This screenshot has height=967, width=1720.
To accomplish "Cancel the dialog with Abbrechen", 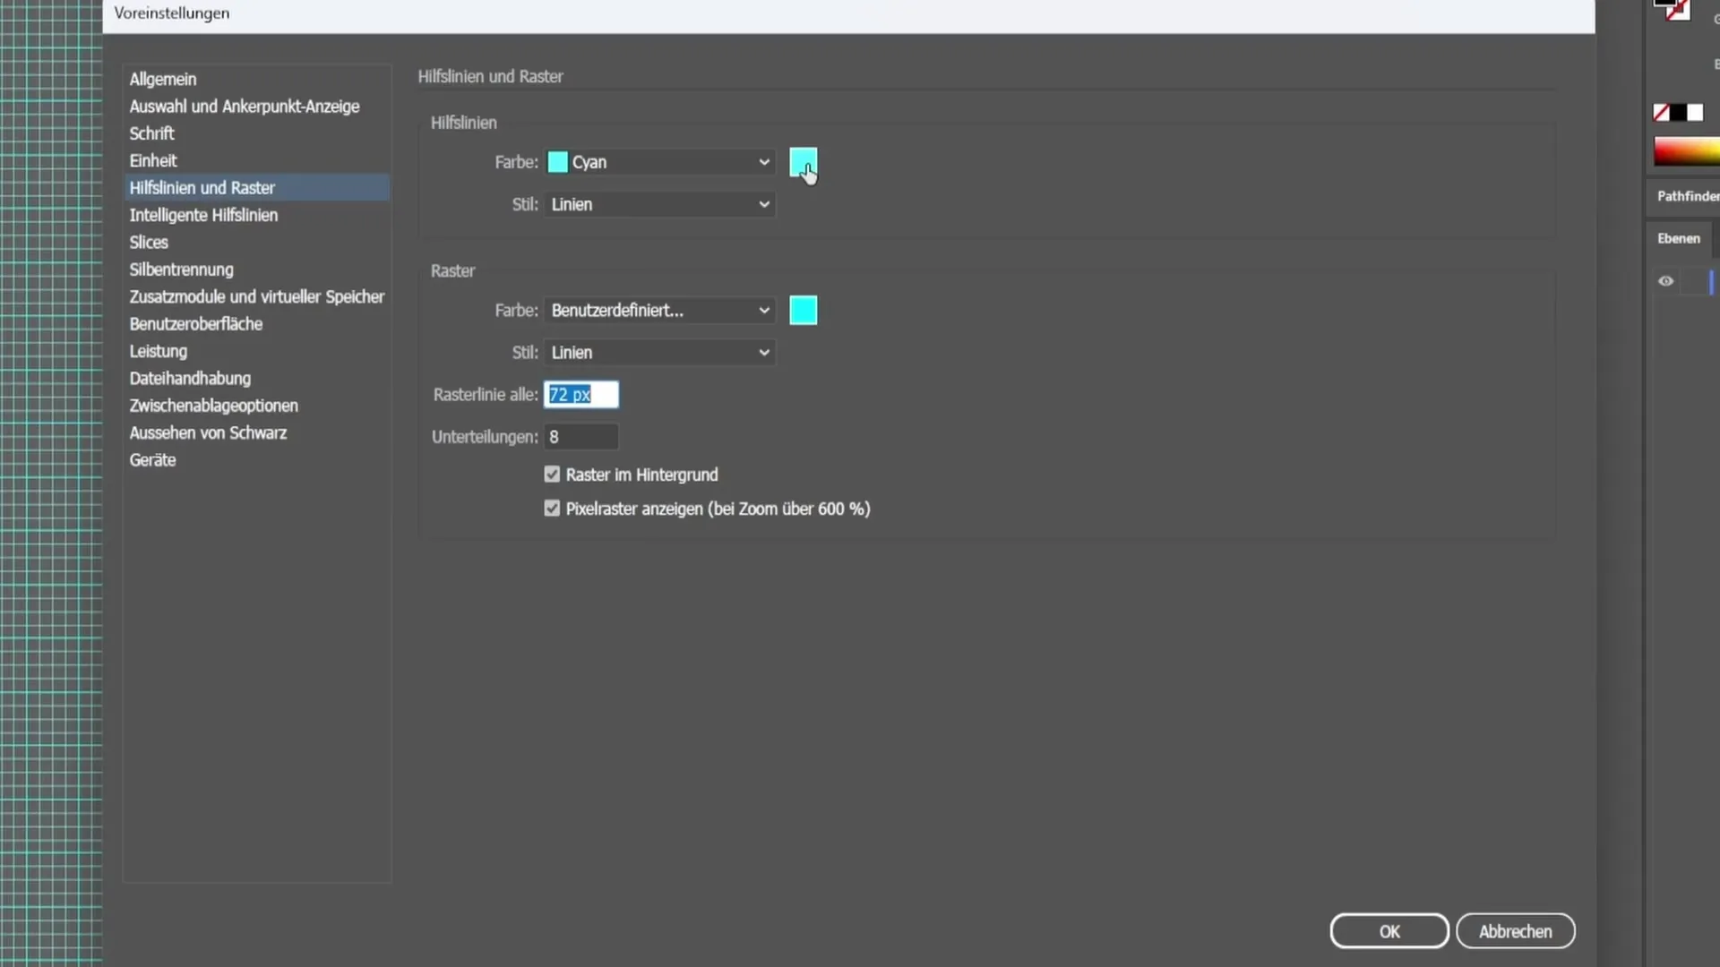I will coord(1515,931).
